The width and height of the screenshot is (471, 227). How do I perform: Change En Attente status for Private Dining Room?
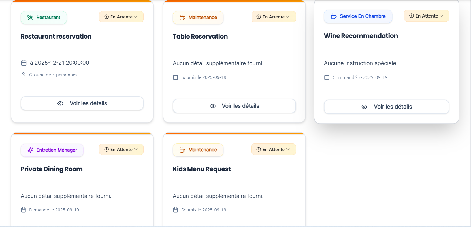click(121, 150)
